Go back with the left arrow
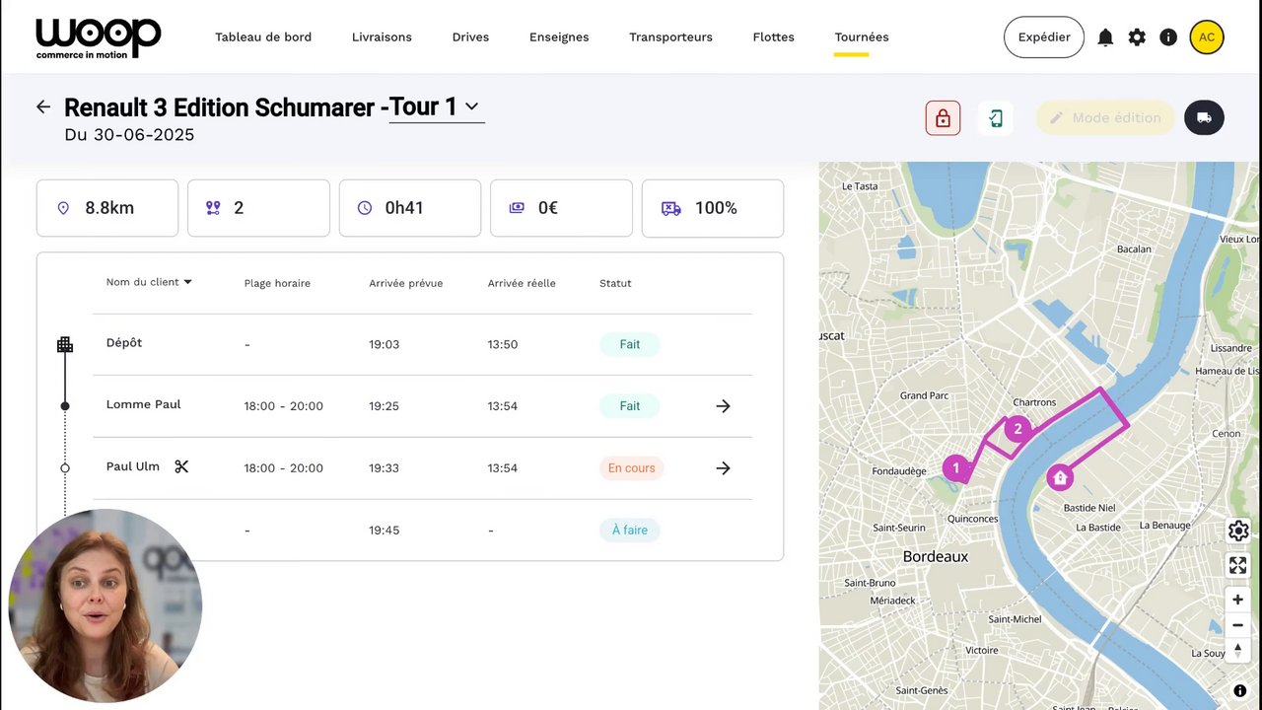Image resolution: width=1262 pixels, height=710 pixels. tap(43, 106)
